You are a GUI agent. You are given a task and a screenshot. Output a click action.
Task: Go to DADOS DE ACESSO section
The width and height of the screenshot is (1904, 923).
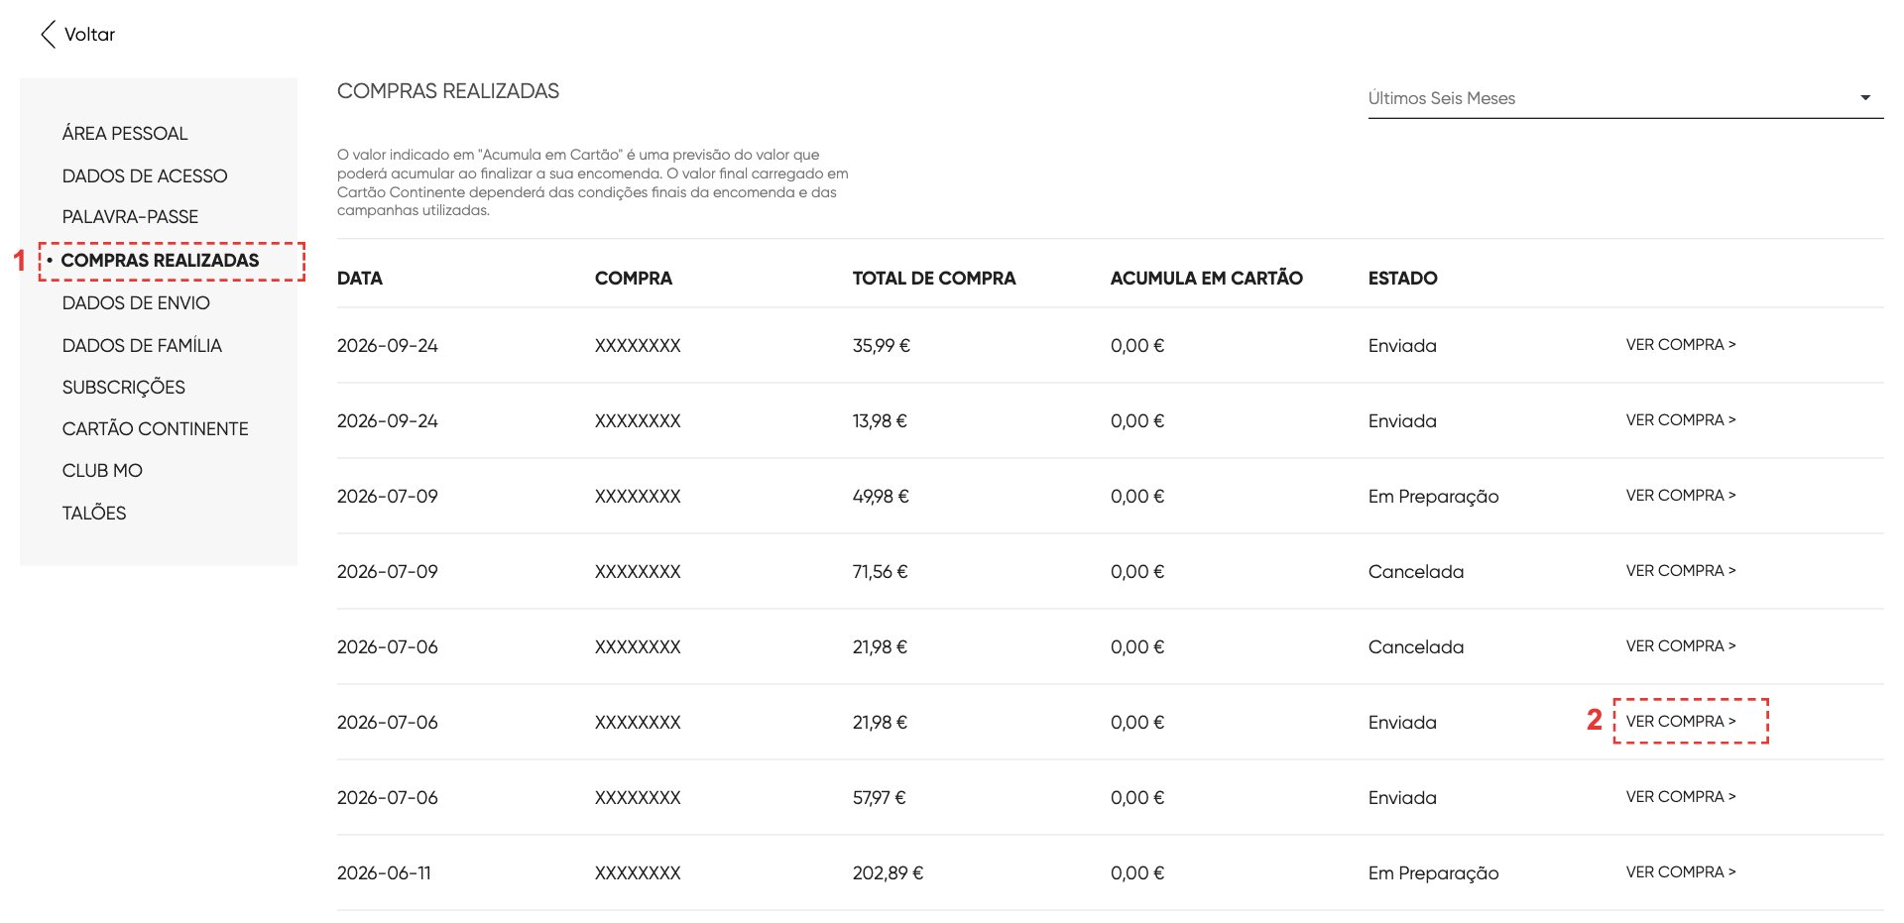pos(145,175)
